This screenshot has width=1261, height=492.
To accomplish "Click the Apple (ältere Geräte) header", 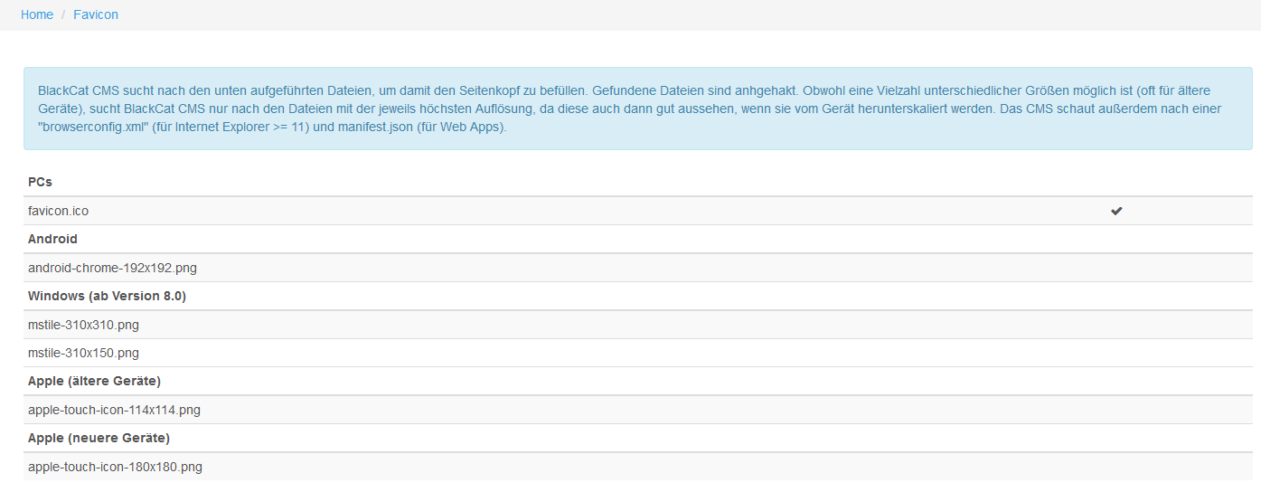I will [x=94, y=381].
